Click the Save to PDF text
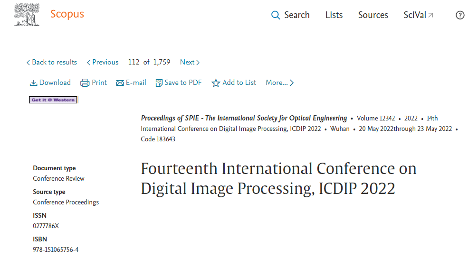 (x=183, y=83)
